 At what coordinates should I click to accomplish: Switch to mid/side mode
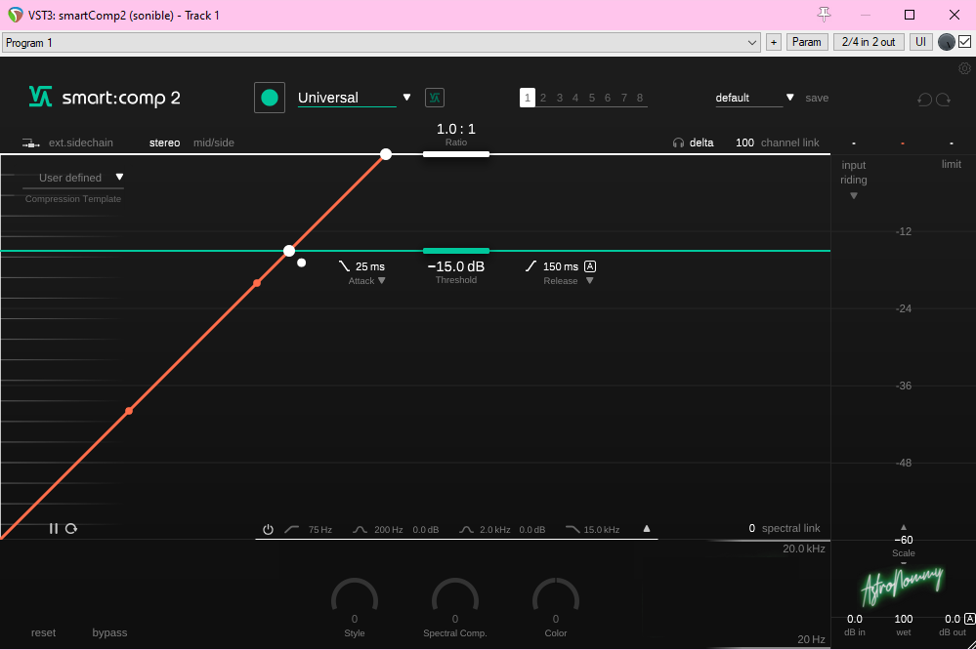click(x=213, y=142)
